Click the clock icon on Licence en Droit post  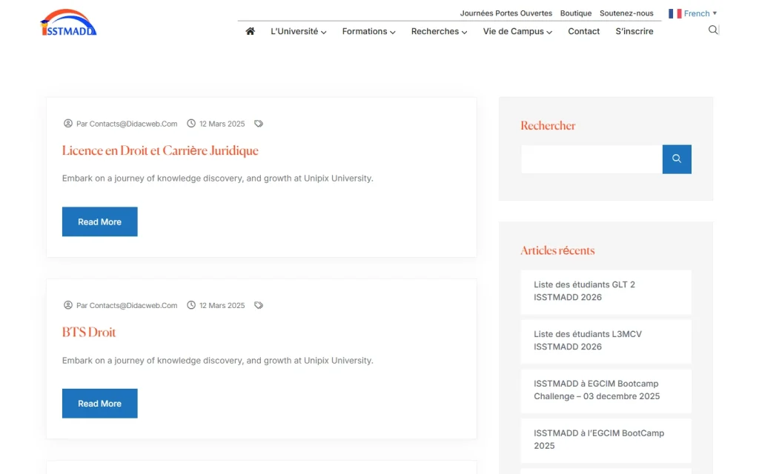click(x=191, y=124)
